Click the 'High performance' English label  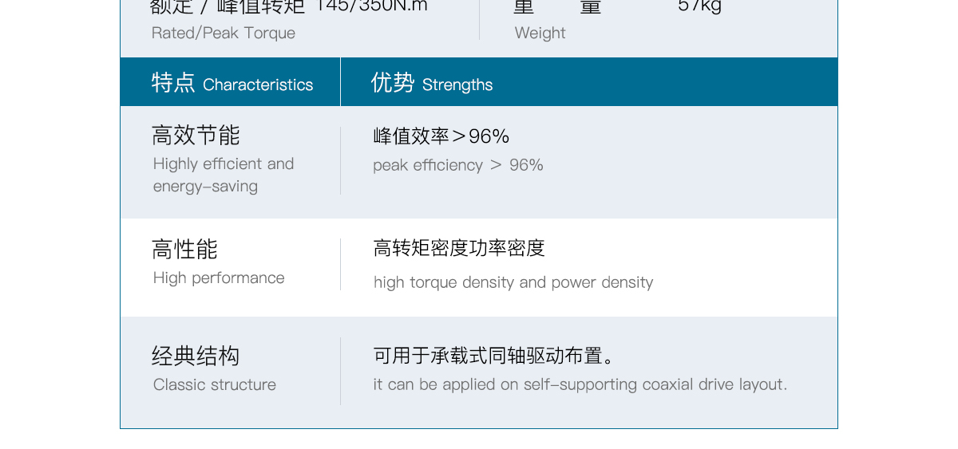219,278
